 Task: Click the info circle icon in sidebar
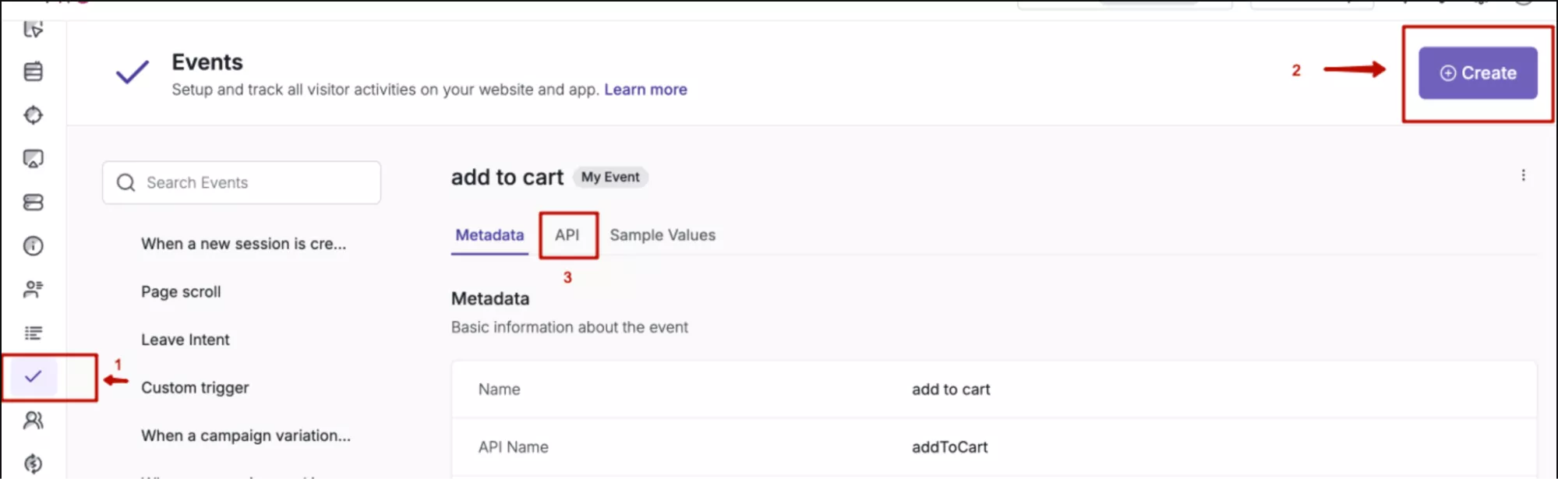(34, 246)
